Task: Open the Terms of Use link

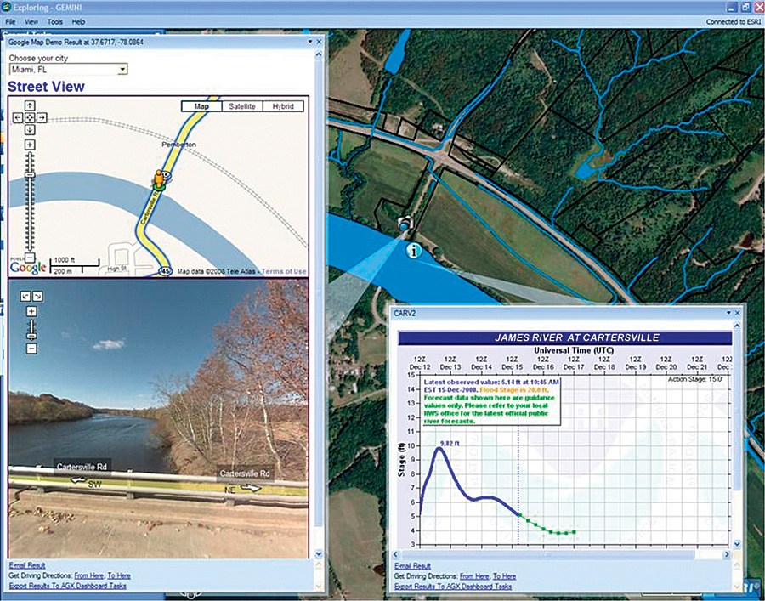Action: click(284, 272)
